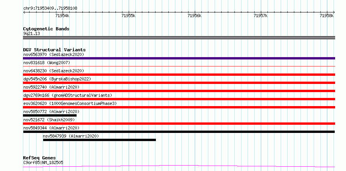Viewport: 346px width, 171px height.
Task: Select the red bar under nsv6438230
Action: coord(179,75)
